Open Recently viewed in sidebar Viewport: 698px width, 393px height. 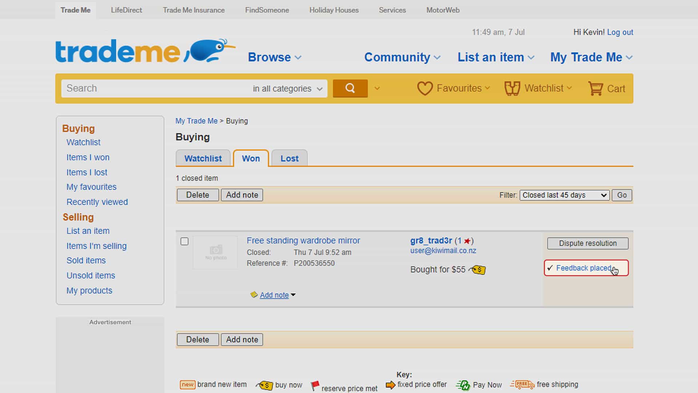click(x=97, y=202)
